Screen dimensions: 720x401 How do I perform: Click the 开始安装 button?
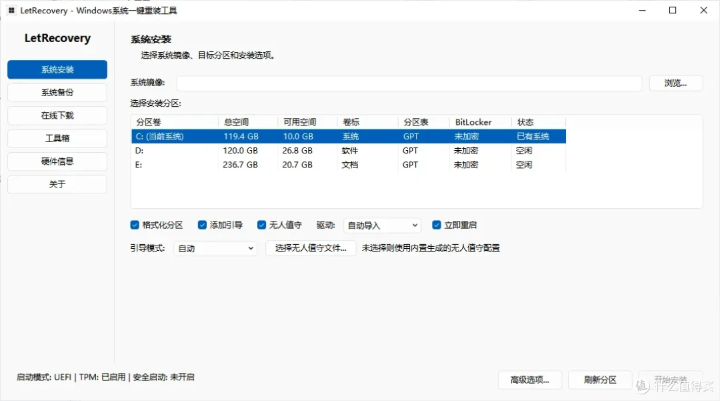(671, 380)
